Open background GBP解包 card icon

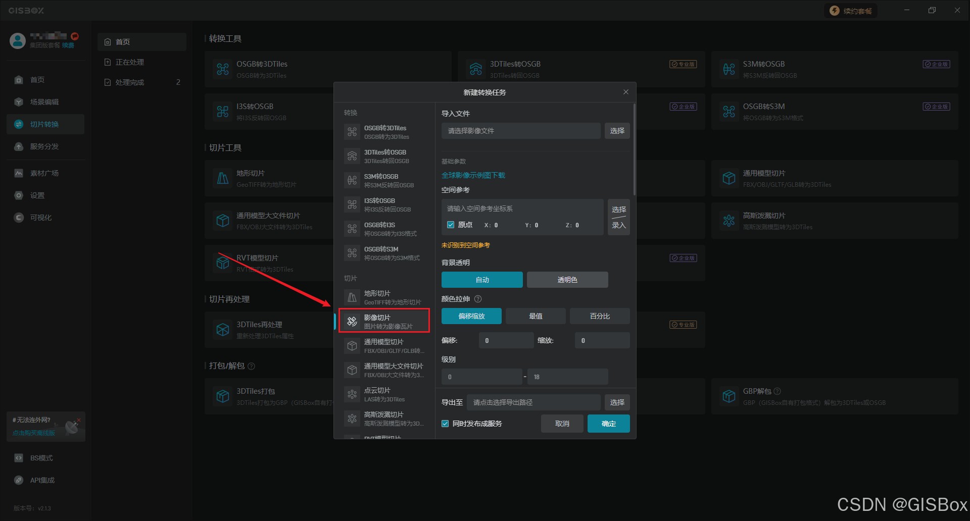(x=729, y=396)
